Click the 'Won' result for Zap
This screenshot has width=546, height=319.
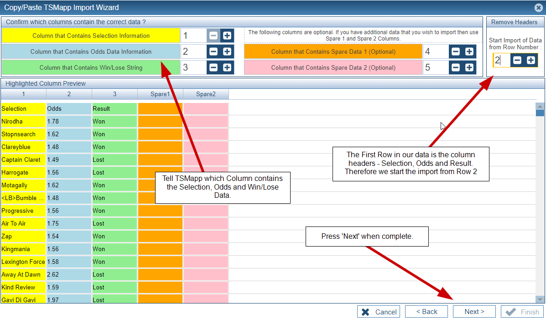pyautogui.click(x=114, y=236)
